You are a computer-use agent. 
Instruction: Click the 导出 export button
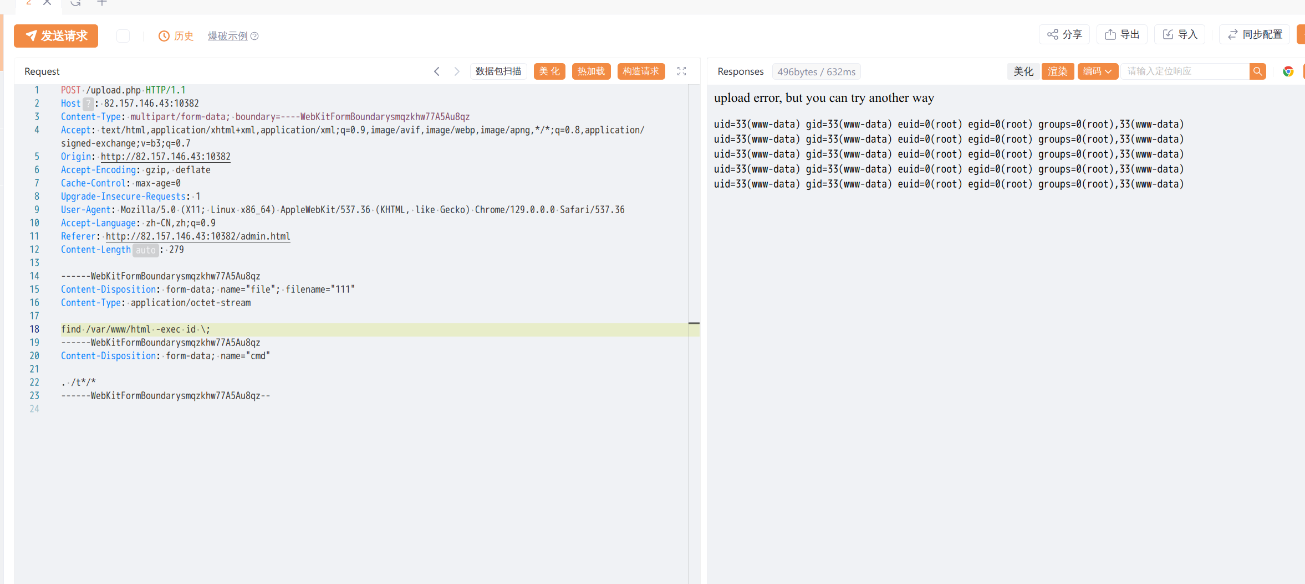pyautogui.click(x=1122, y=34)
